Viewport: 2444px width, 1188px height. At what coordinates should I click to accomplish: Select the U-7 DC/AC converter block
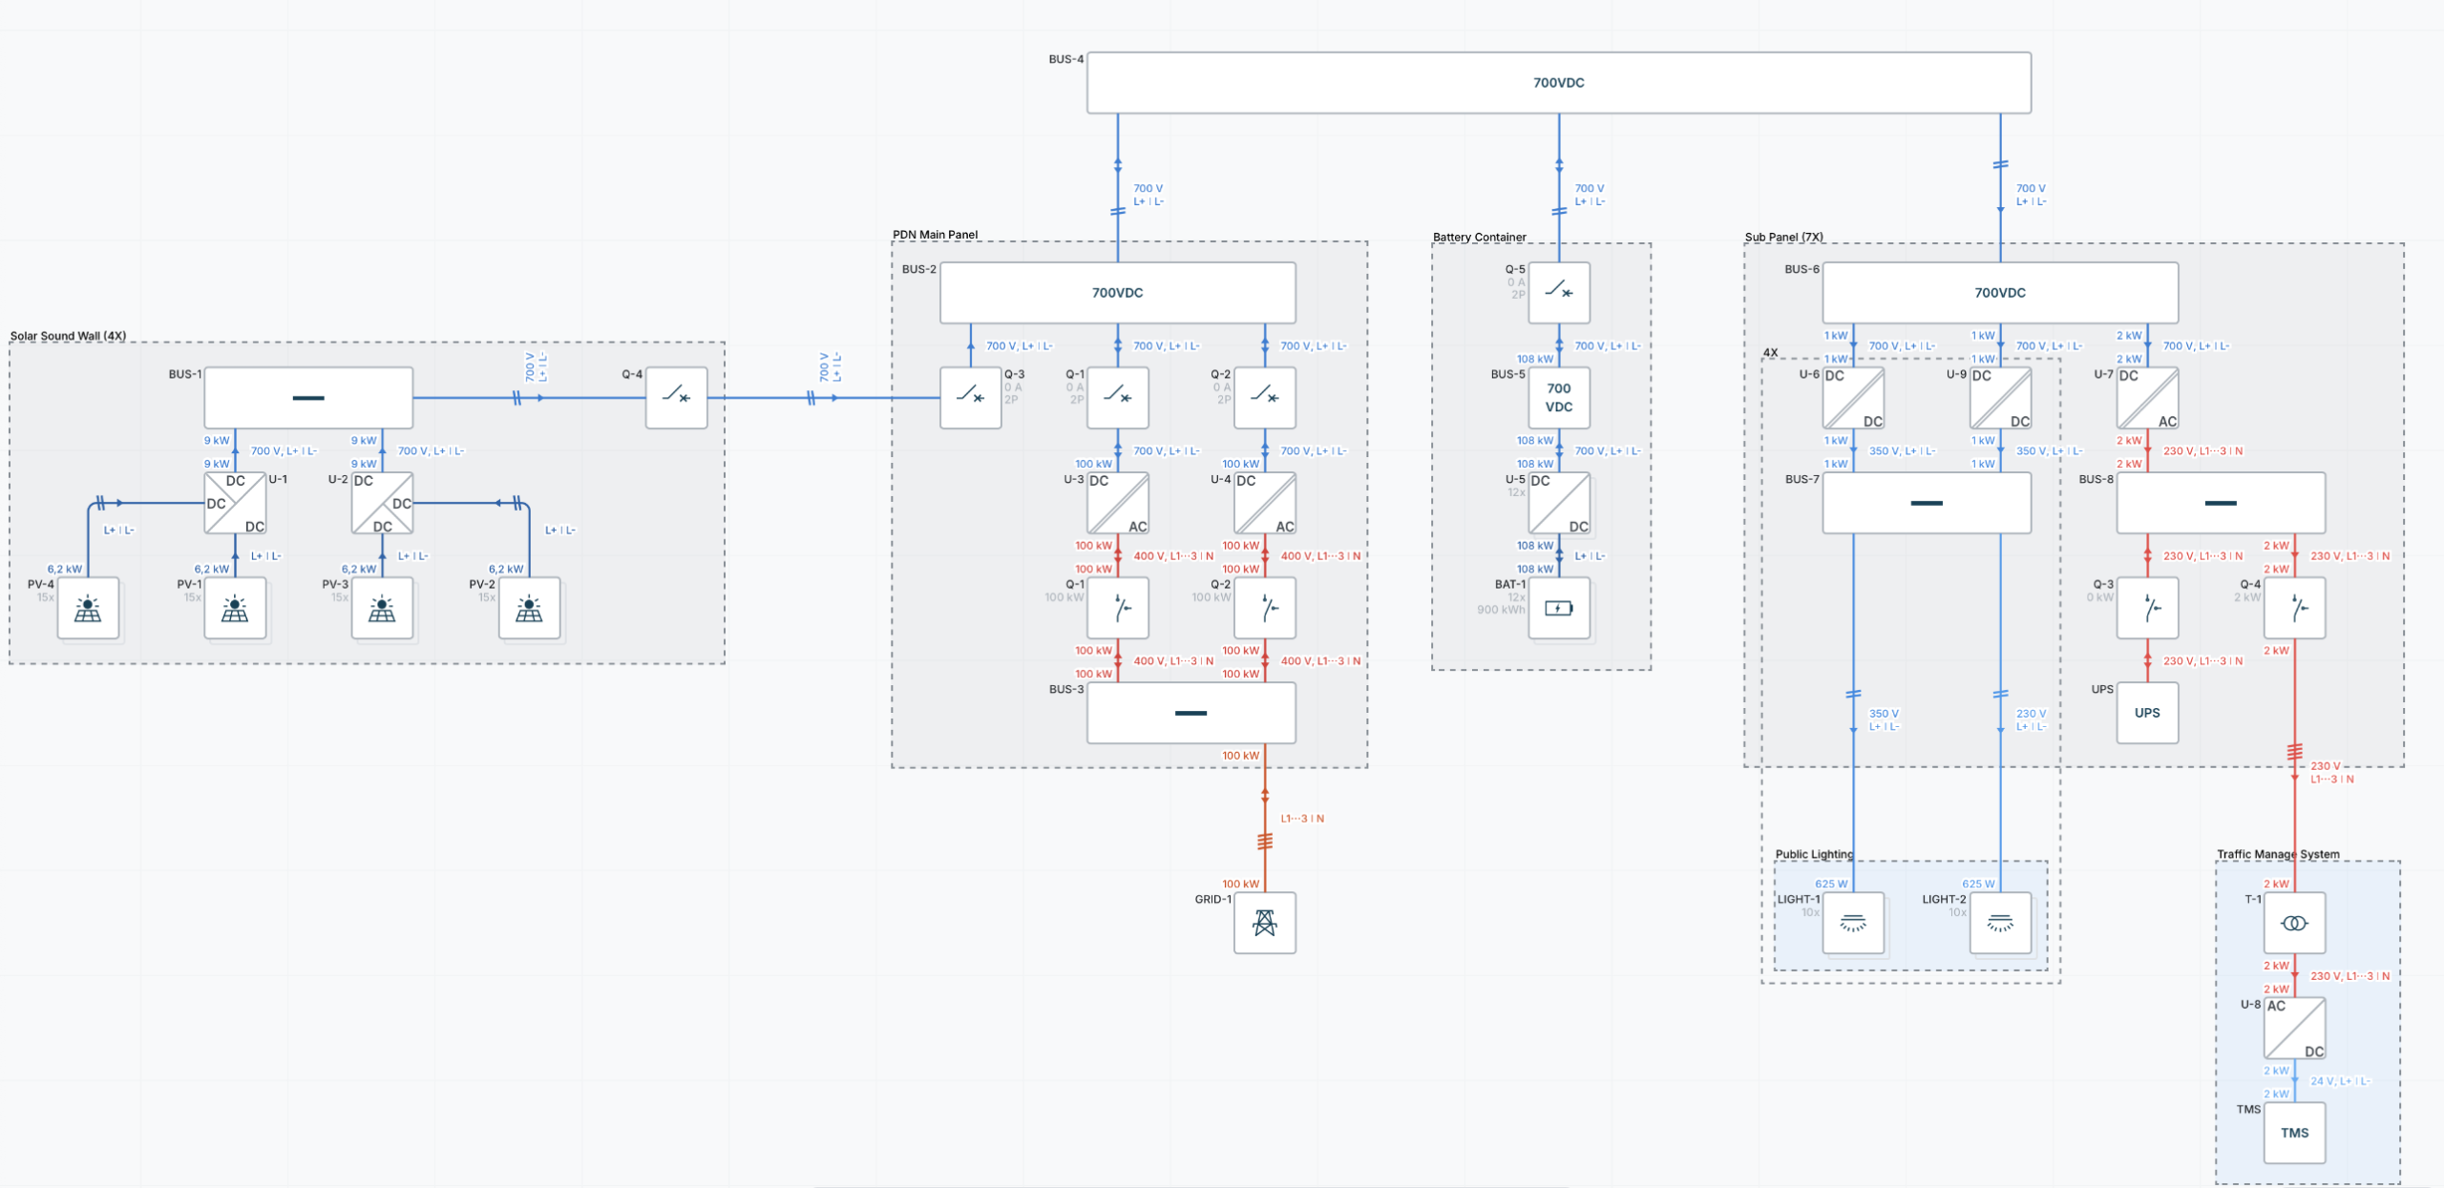(2147, 398)
